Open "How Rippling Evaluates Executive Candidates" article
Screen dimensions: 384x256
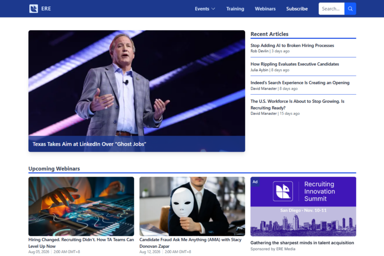click(x=295, y=64)
